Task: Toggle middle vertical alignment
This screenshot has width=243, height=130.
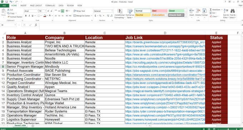Action: click(x=59, y=11)
